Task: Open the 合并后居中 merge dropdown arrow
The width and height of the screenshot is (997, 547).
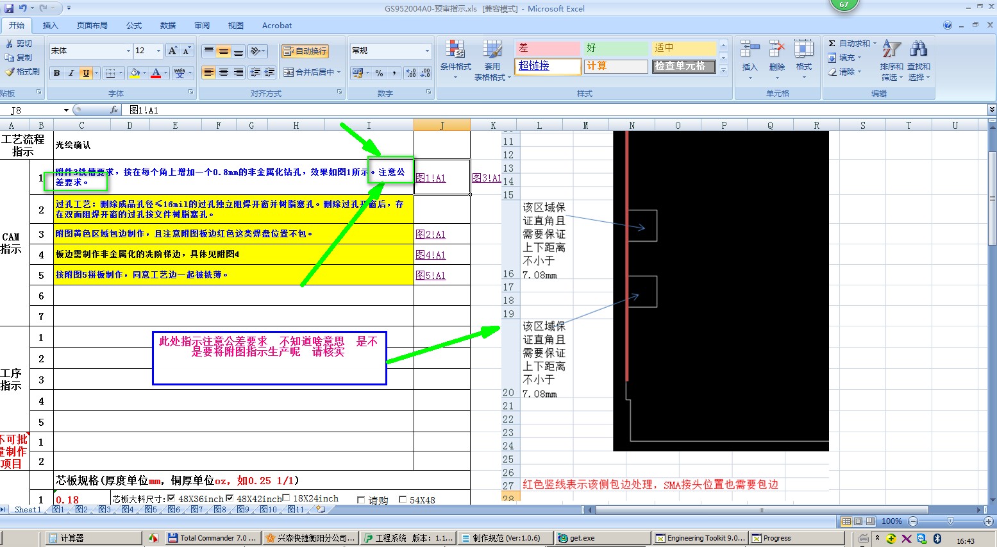Action: pos(339,72)
